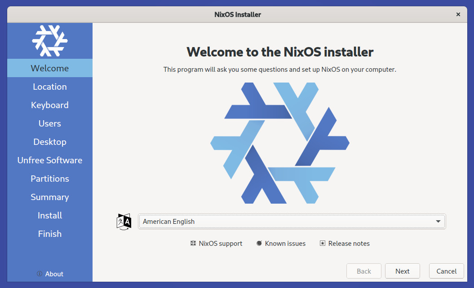Viewport: 474px width, 288px height.
Task: Click the NixOS support lifebuoy icon
Action: coord(193,243)
